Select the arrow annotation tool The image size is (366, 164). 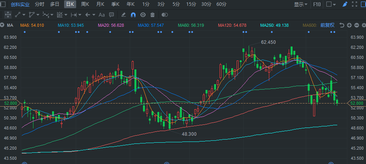[x=88, y=15]
